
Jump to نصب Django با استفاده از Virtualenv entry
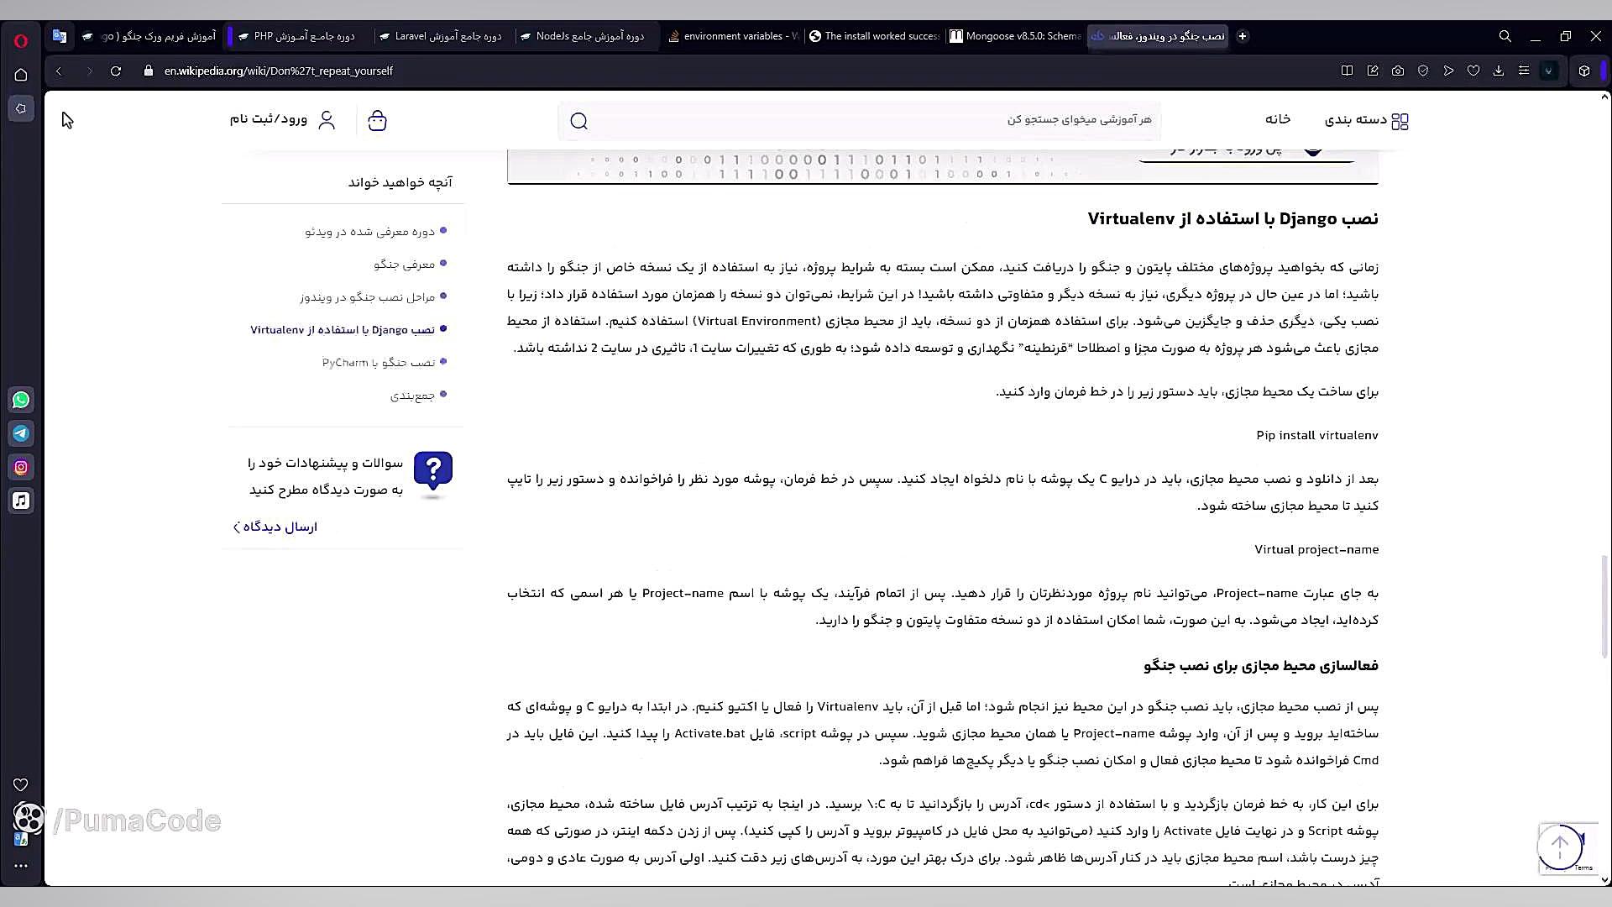pos(343,329)
